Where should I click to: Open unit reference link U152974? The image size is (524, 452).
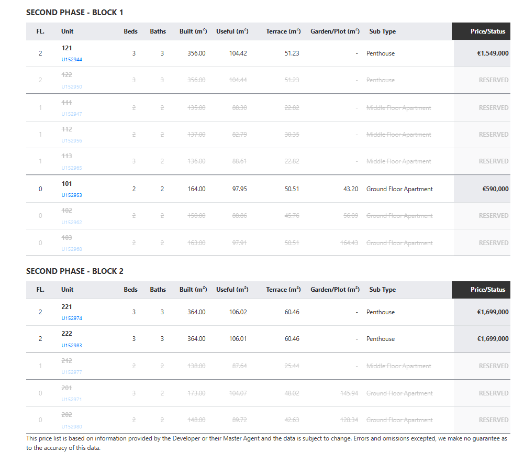point(72,318)
